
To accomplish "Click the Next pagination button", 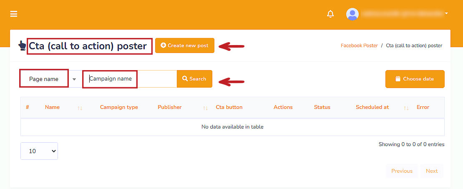I will tap(432, 171).
